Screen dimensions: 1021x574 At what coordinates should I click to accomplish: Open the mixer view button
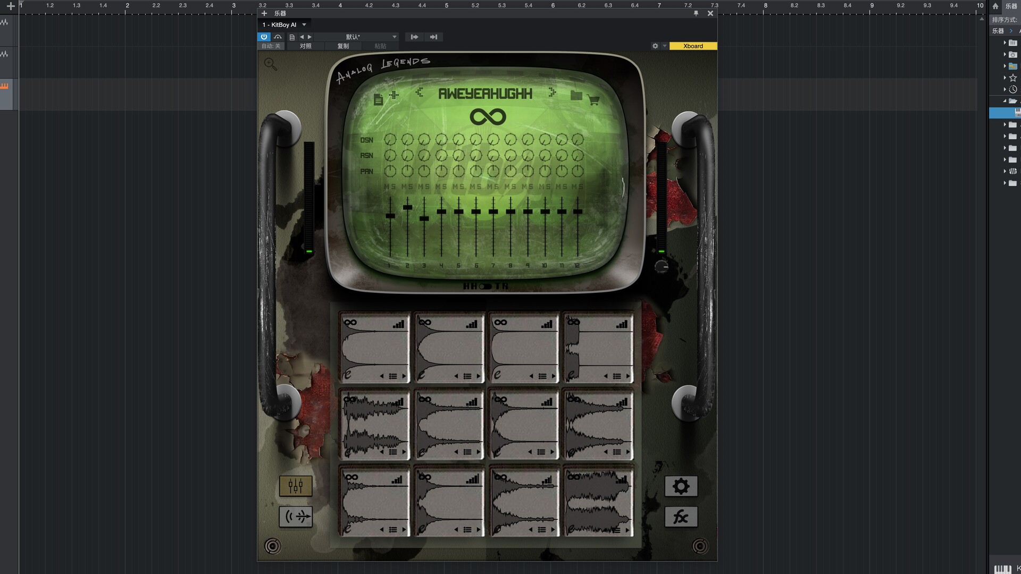pos(296,486)
